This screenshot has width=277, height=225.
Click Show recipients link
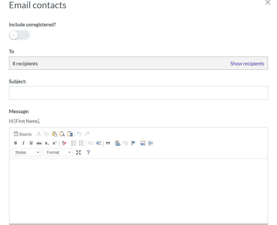(x=247, y=64)
